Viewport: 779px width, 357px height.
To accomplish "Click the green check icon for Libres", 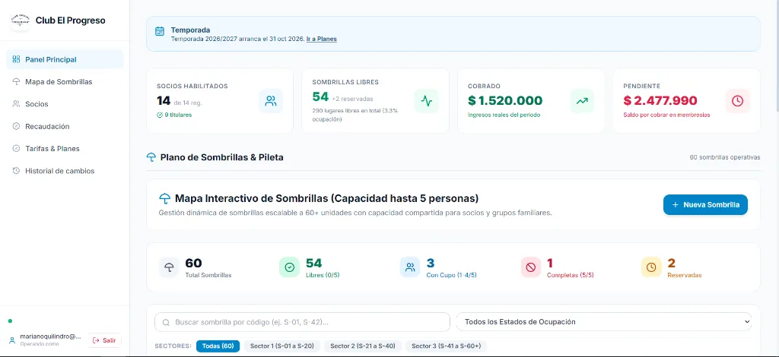I will pyautogui.click(x=290, y=267).
